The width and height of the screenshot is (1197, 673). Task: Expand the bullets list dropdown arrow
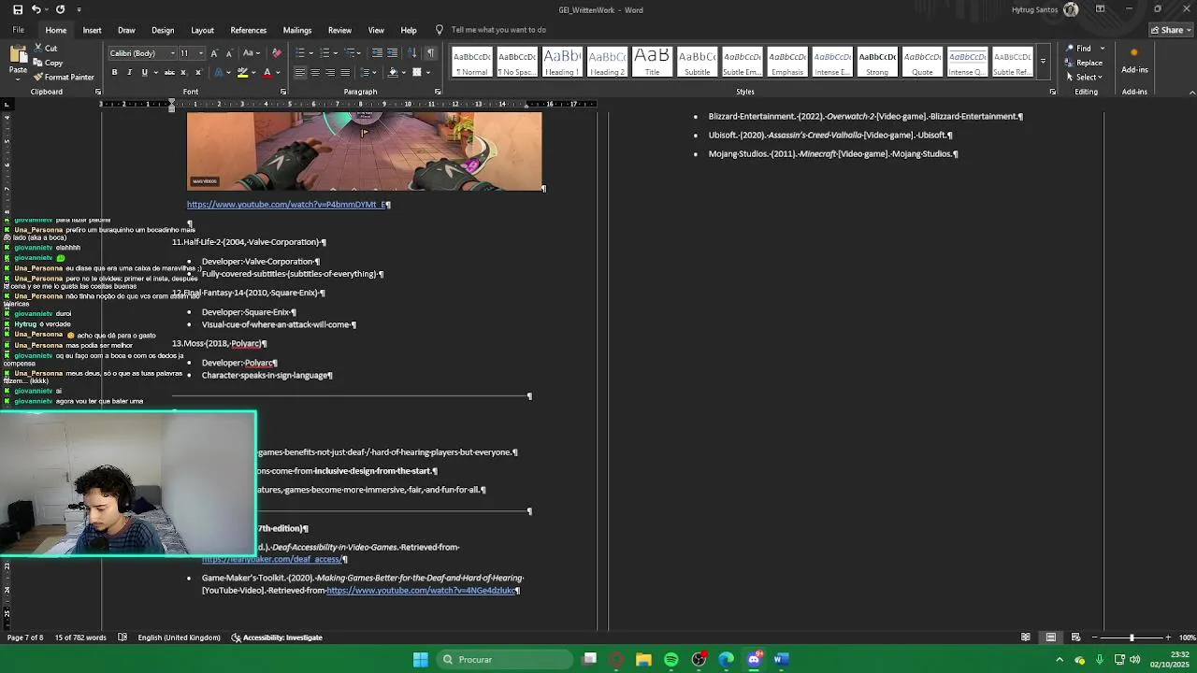[311, 53]
